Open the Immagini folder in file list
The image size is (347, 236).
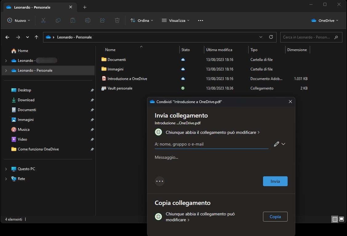(x=115, y=69)
